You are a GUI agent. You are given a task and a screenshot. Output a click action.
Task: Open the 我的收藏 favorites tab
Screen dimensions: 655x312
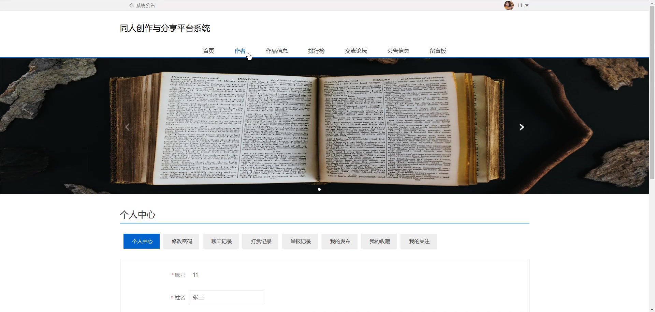[x=379, y=241]
